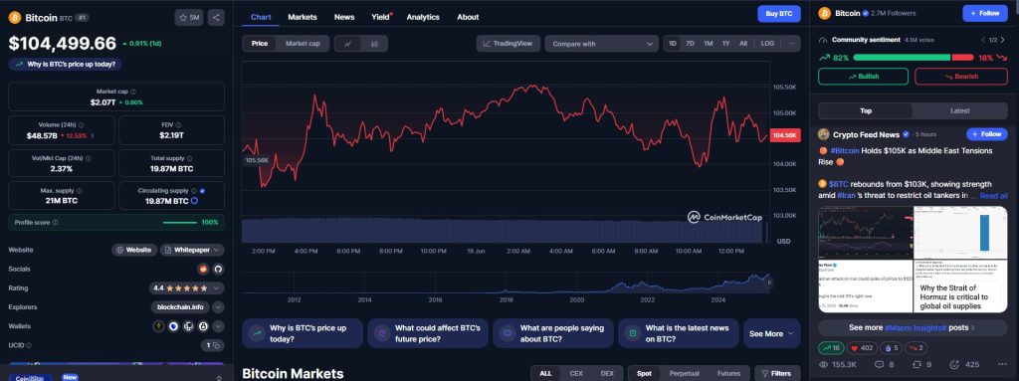Viewport: 1019px width, 381px height.
Task: Click the Market cap info icon
Action: [x=133, y=92]
